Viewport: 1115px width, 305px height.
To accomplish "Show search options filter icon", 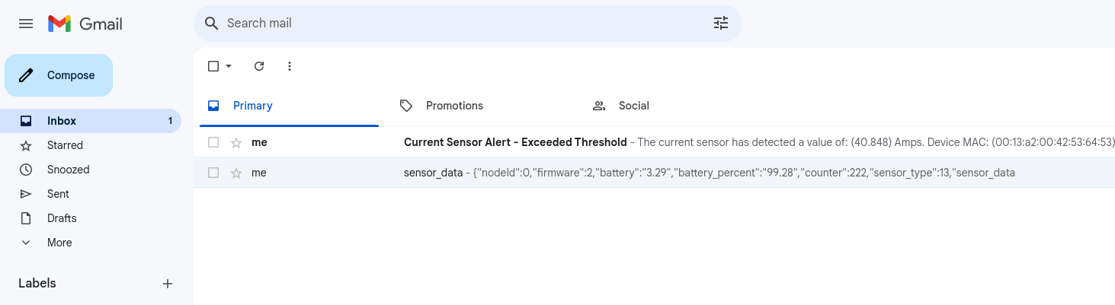I will coord(721,23).
